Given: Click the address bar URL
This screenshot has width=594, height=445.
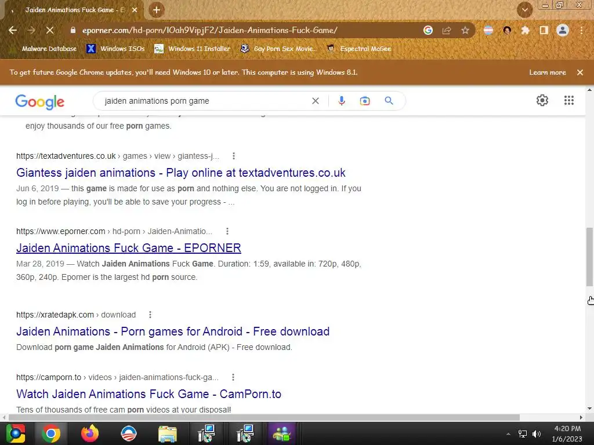Looking at the screenshot, I should tap(209, 30).
